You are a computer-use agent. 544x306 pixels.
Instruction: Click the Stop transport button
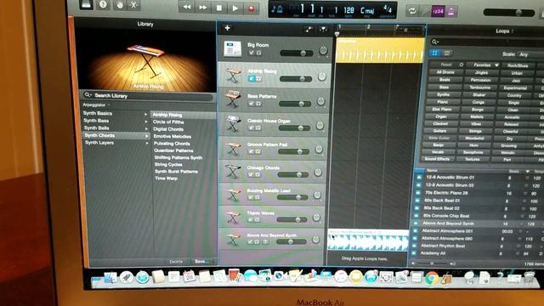pyautogui.click(x=219, y=8)
